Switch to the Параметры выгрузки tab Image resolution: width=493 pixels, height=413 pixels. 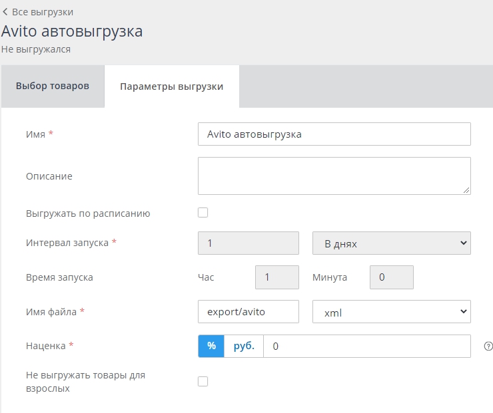[171, 86]
